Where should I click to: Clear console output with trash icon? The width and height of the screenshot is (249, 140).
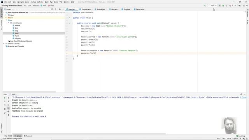[x=9, y=115]
